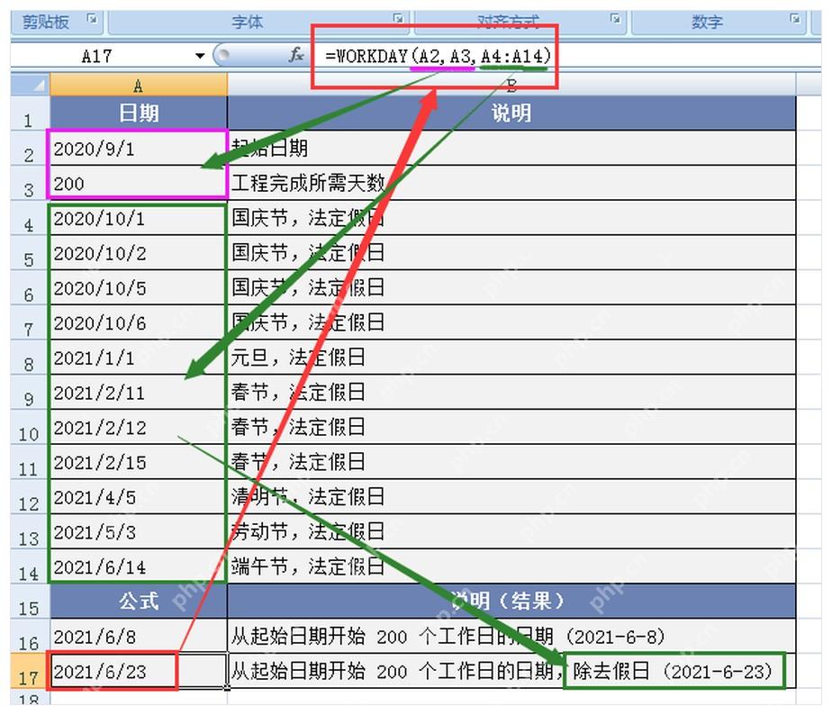
Task: Select cell containing 2021/1/1
Action: tap(139, 357)
